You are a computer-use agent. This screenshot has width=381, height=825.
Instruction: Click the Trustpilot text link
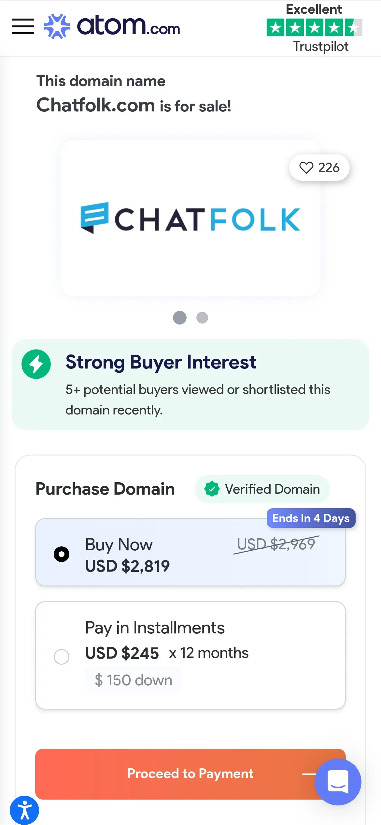point(321,47)
